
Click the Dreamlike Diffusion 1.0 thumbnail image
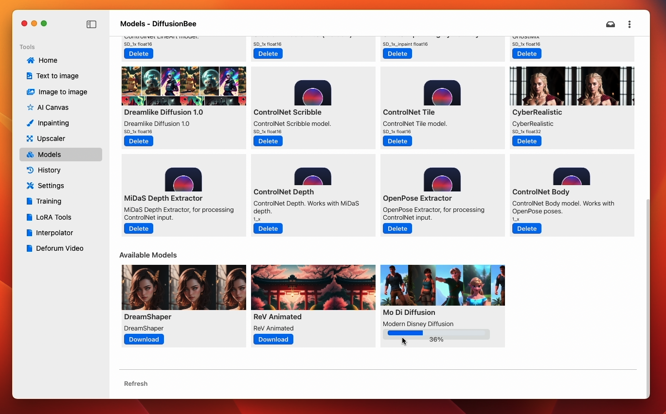point(183,86)
